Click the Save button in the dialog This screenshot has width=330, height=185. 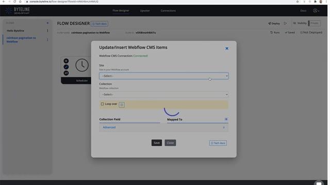click(157, 143)
